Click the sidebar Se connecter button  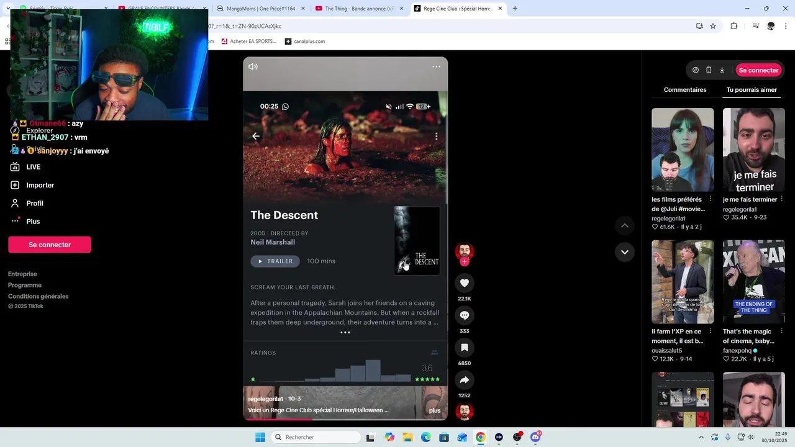pyautogui.click(x=50, y=245)
